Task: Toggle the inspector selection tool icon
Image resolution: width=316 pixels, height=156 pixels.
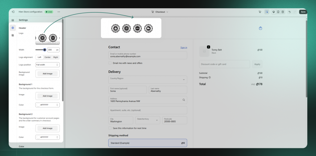Action: coord(267,12)
